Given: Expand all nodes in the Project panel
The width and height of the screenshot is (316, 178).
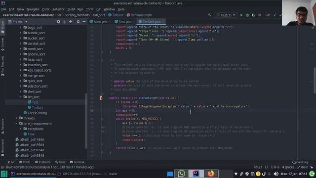Looking at the screenshot, I should [65, 22].
